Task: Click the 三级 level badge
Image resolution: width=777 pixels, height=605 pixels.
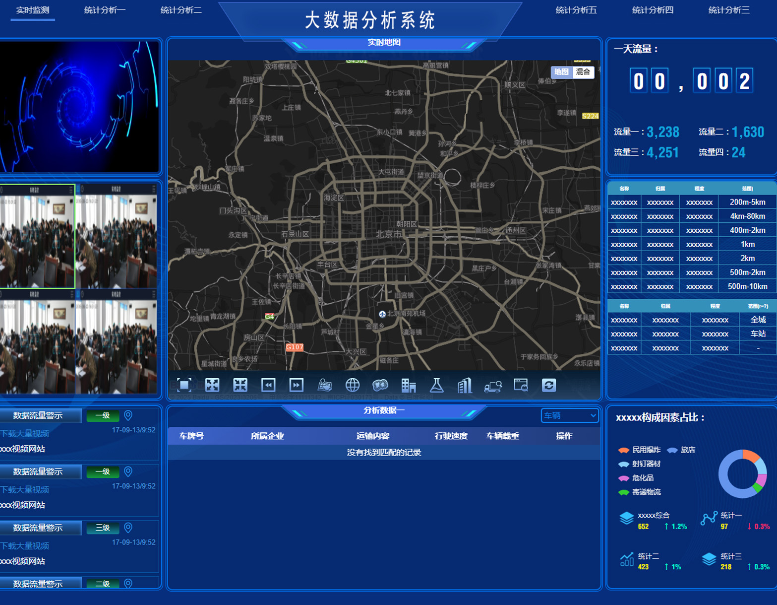Action: (103, 528)
